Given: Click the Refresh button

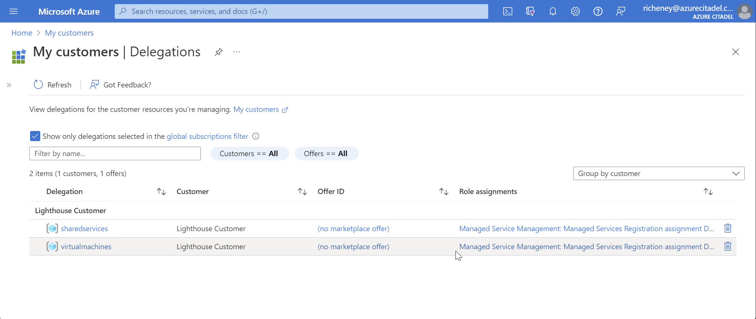Looking at the screenshot, I should pos(53,85).
